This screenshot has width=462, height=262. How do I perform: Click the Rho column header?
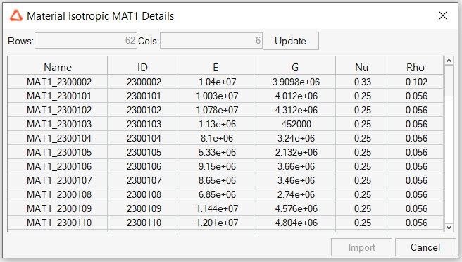[415, 67]
